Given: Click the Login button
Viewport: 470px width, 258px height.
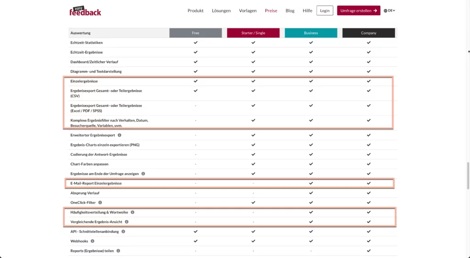Looking at the screenshot, I should (325, 11).
